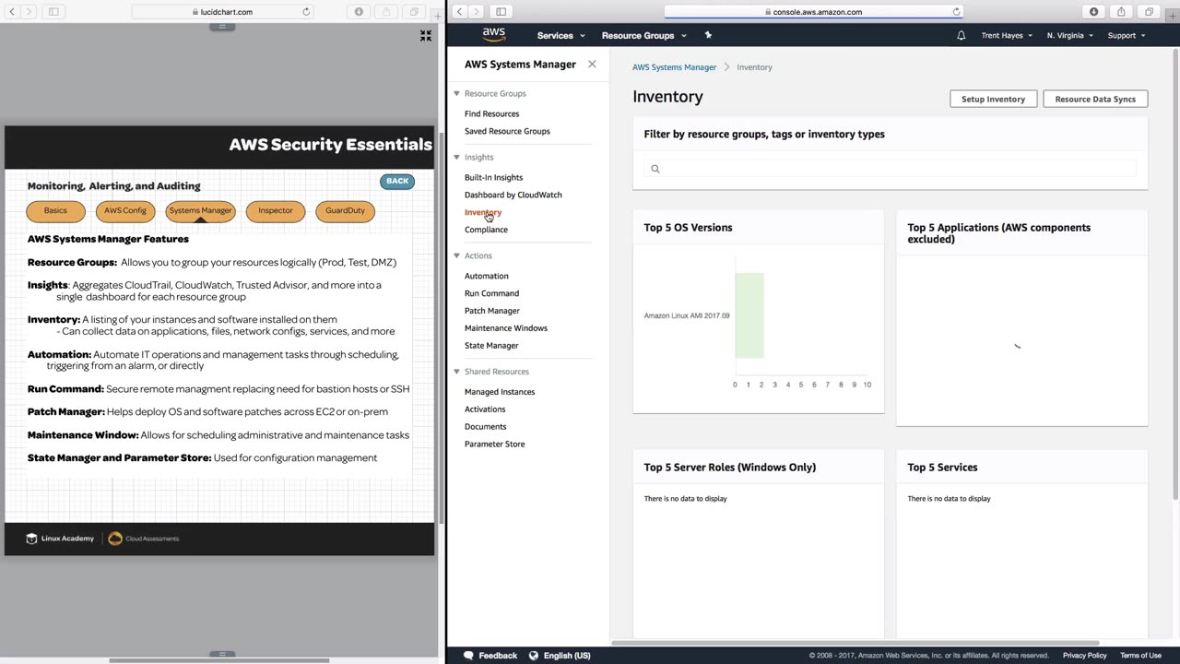This screenshot has width=1180, height=664.
Task: Select the Systems Manager tab in the diagram
Action: point(200,211)
